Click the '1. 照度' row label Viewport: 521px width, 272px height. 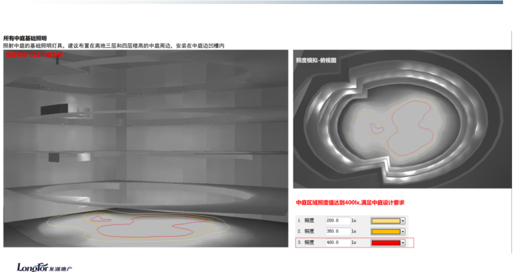tap(306, 220)
